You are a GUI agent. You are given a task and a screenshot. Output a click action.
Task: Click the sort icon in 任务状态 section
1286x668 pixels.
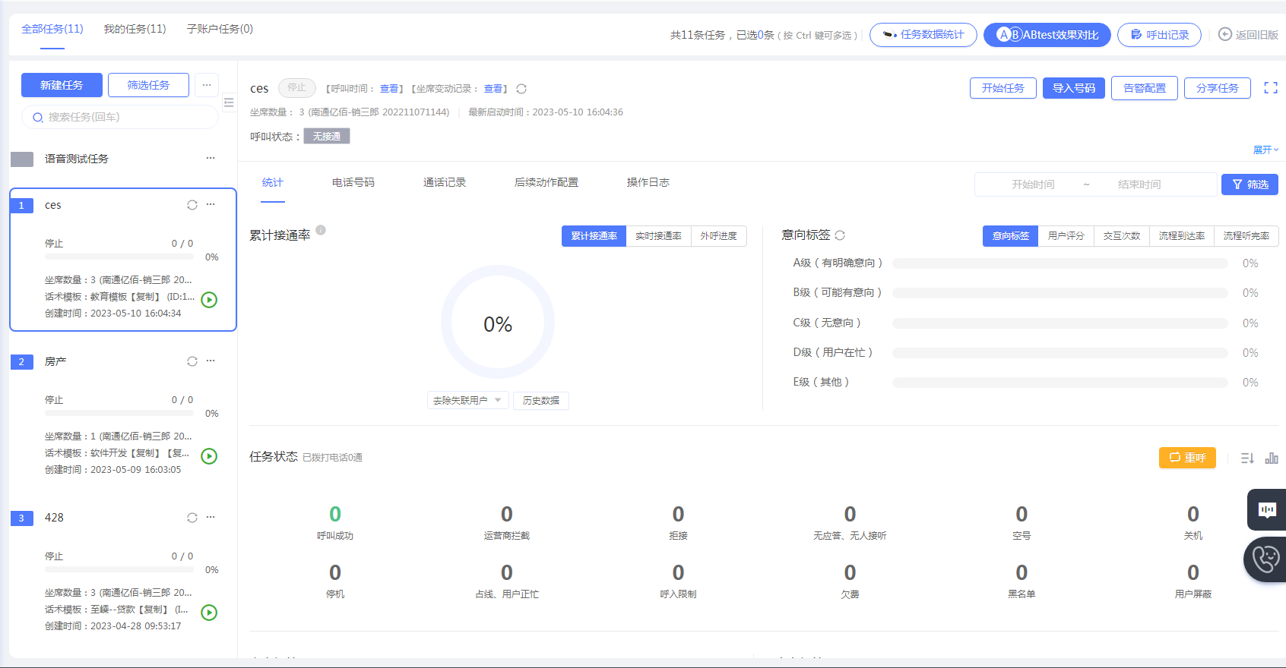[1247, 458]
